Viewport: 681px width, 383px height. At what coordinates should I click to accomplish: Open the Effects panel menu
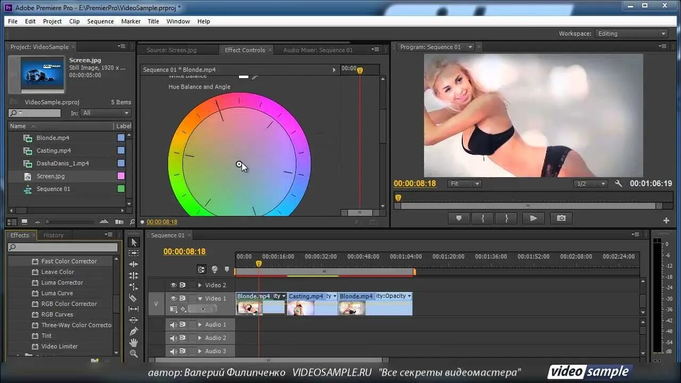[109, 235]
